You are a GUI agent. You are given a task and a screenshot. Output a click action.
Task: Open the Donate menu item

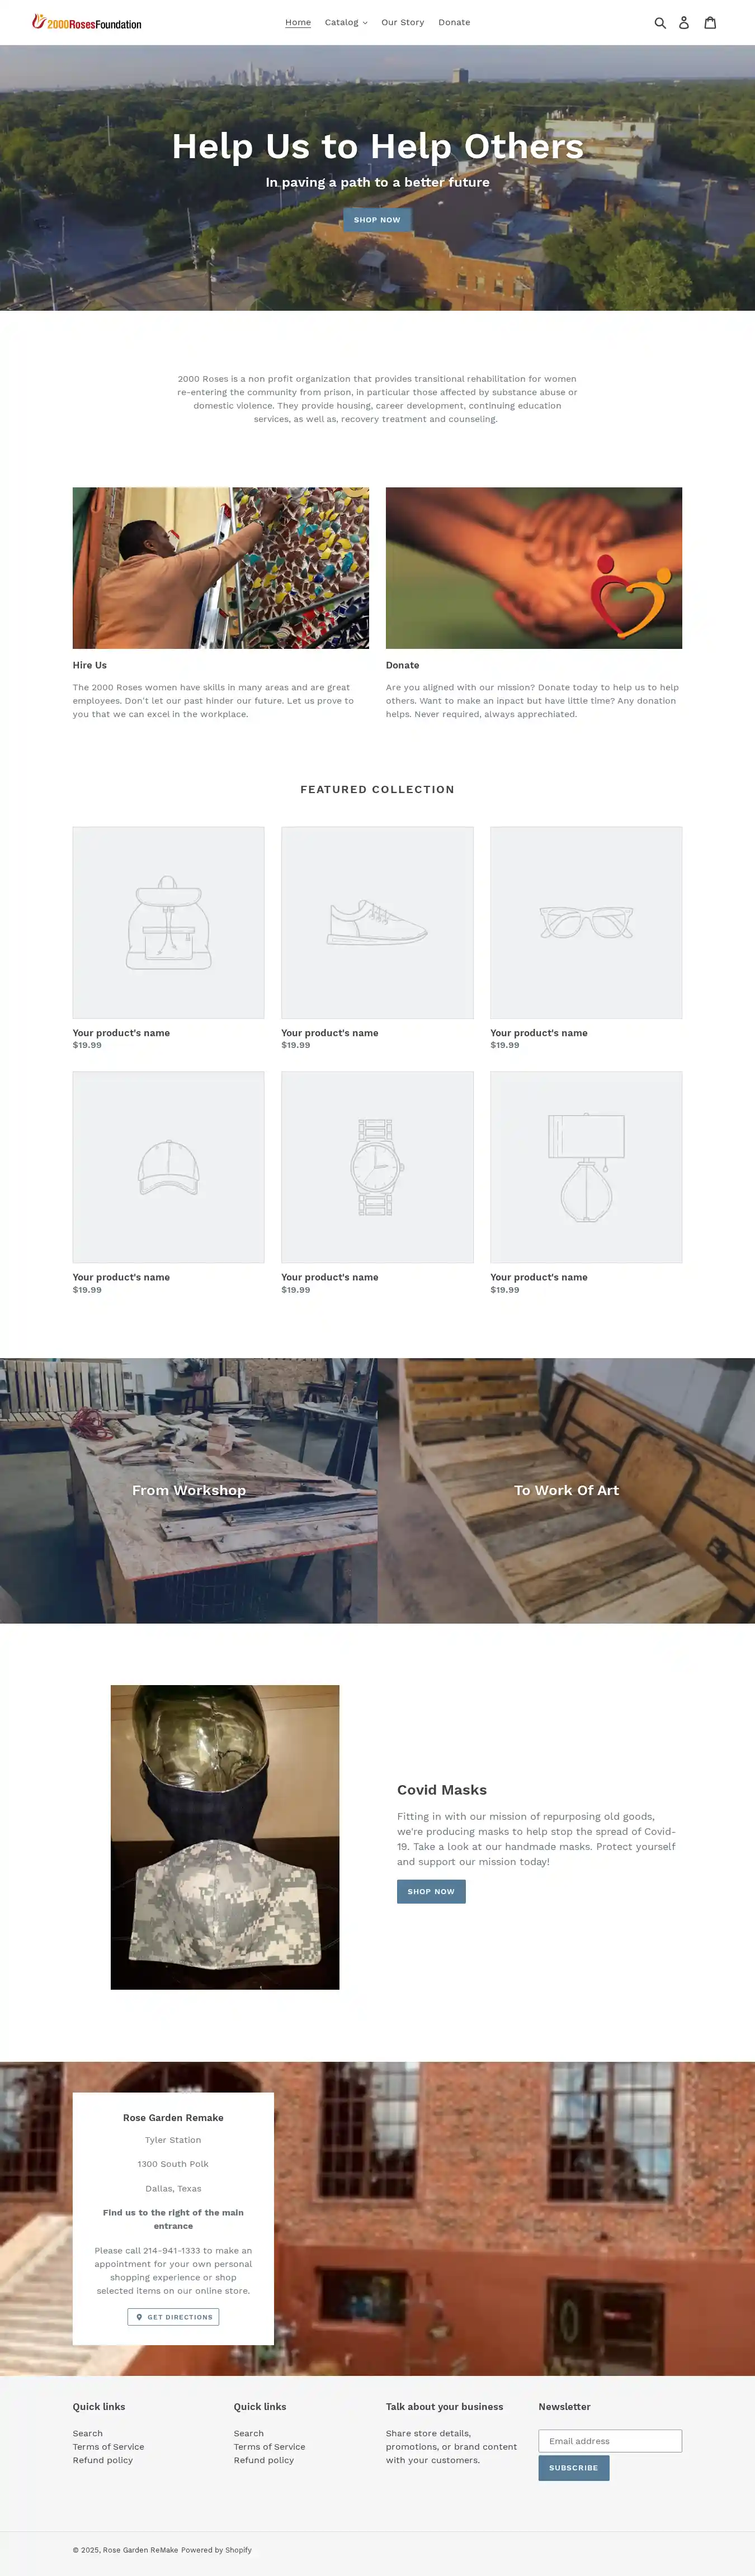pyautogui.click(x=454, y=22)
